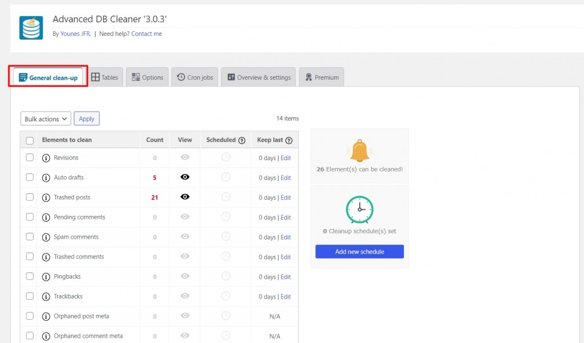Click the schedule clock for Pingbacks
This screenshot has width=584, height=343.
tap(226, 276)
